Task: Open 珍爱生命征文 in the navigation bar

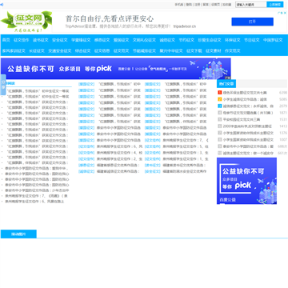Action: coord(210,40)
